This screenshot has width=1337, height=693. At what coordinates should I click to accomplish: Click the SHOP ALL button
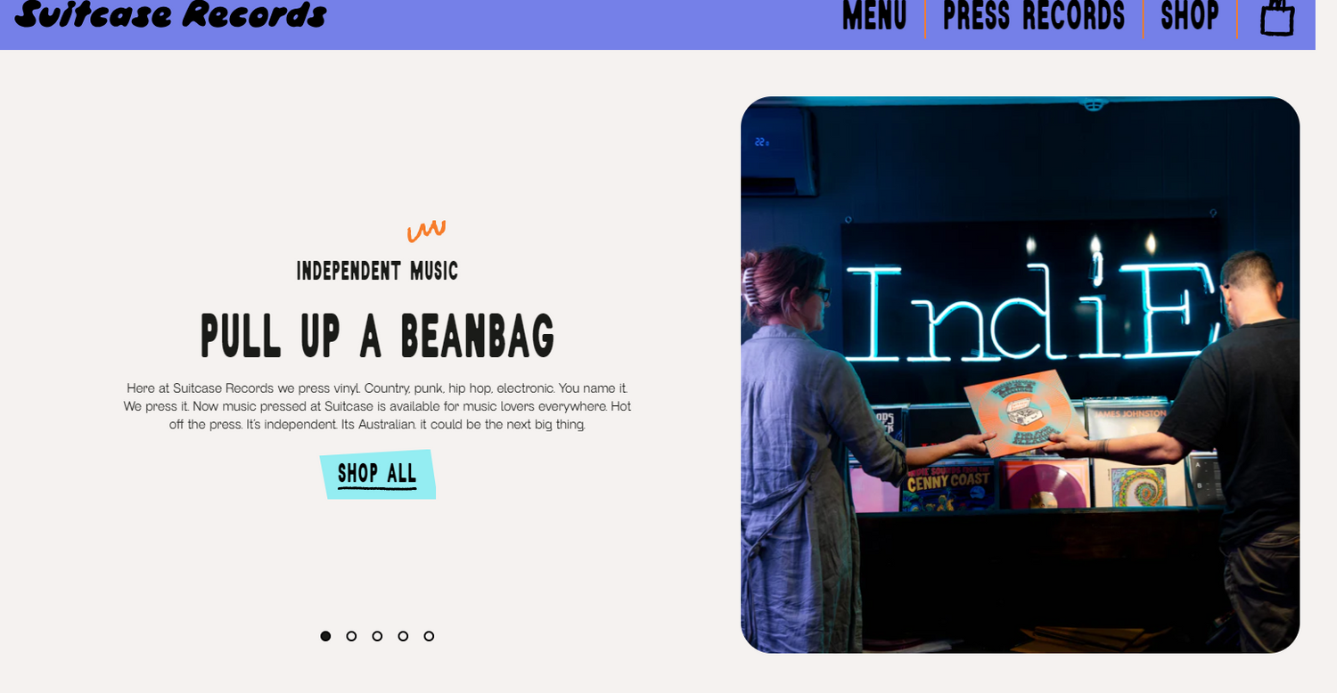[378, 474]
